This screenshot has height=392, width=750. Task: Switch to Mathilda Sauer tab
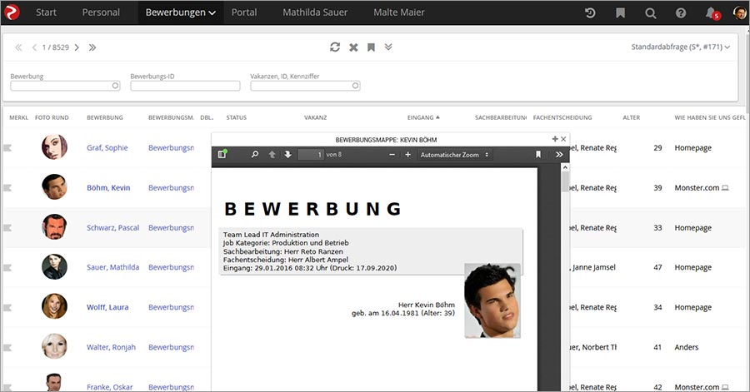click(x=315, y=12)
